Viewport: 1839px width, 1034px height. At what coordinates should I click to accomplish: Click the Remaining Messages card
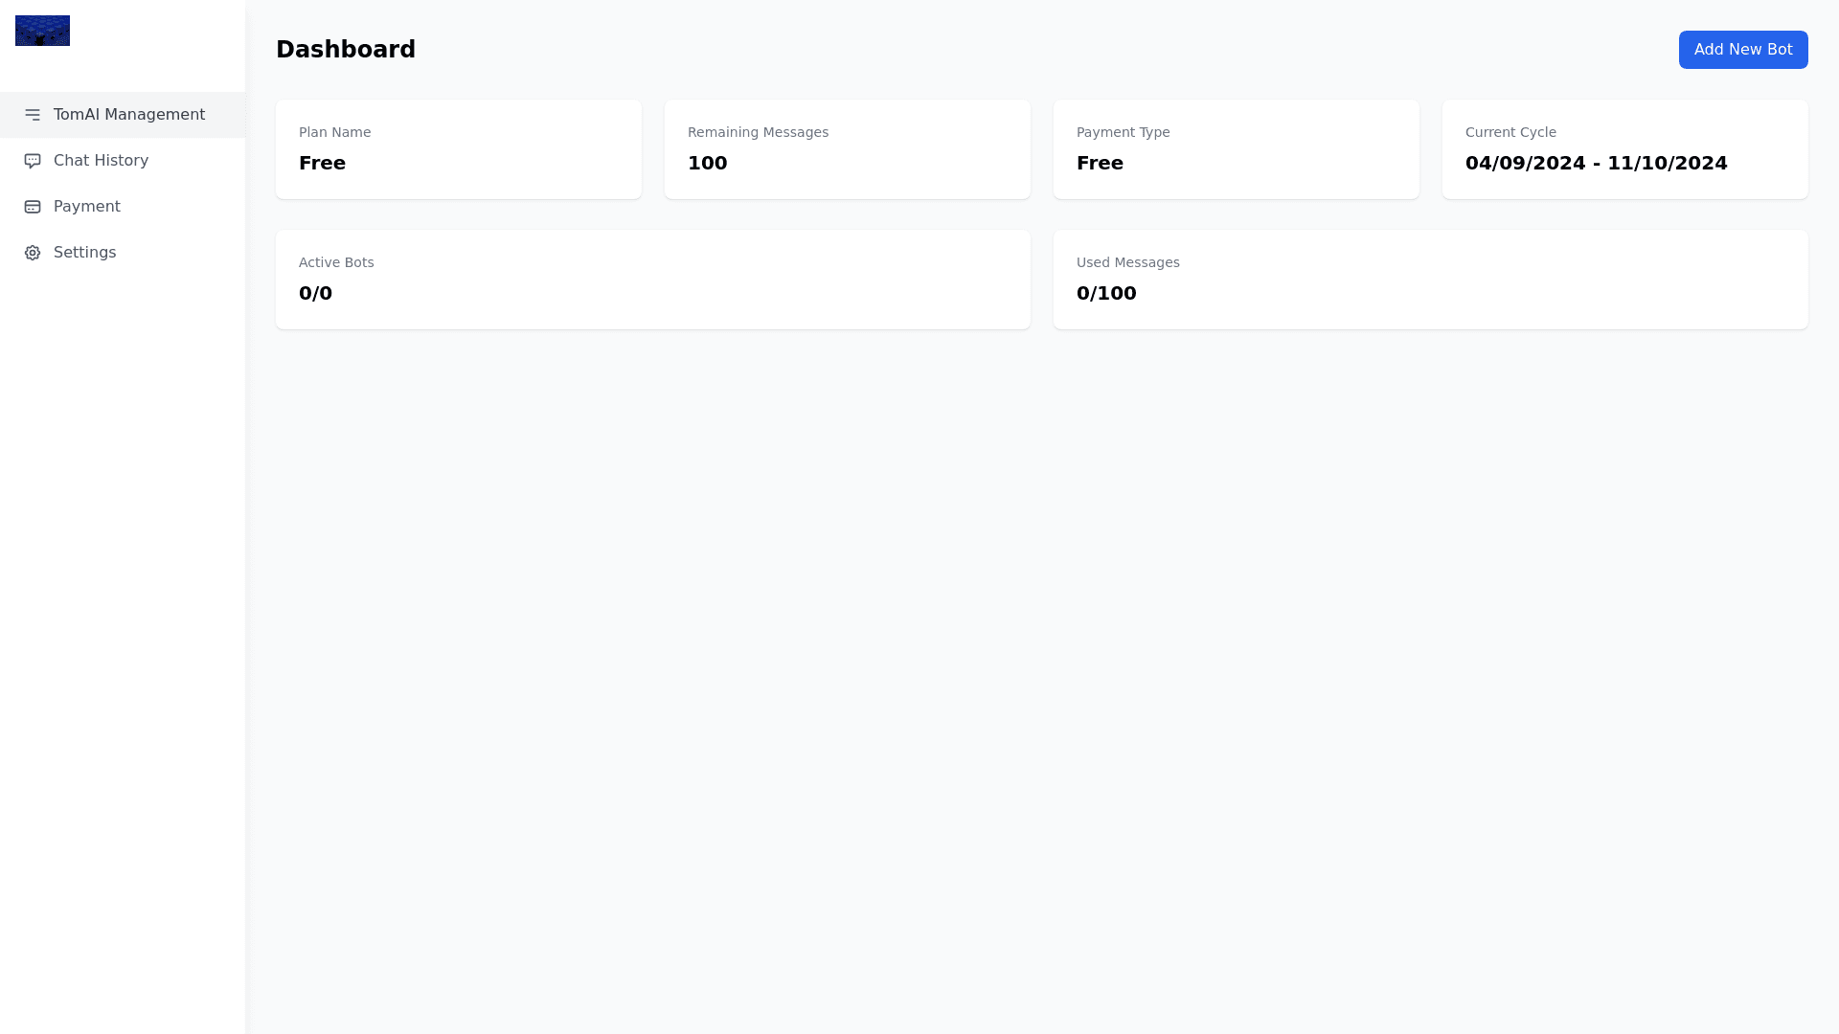tap(847, 149)
